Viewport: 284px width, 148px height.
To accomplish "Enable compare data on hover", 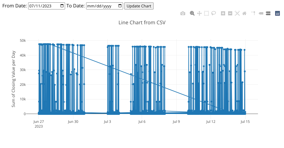I will 268,13.
